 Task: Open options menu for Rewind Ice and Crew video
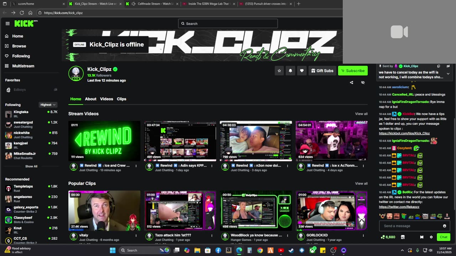[x=136, y=166]
